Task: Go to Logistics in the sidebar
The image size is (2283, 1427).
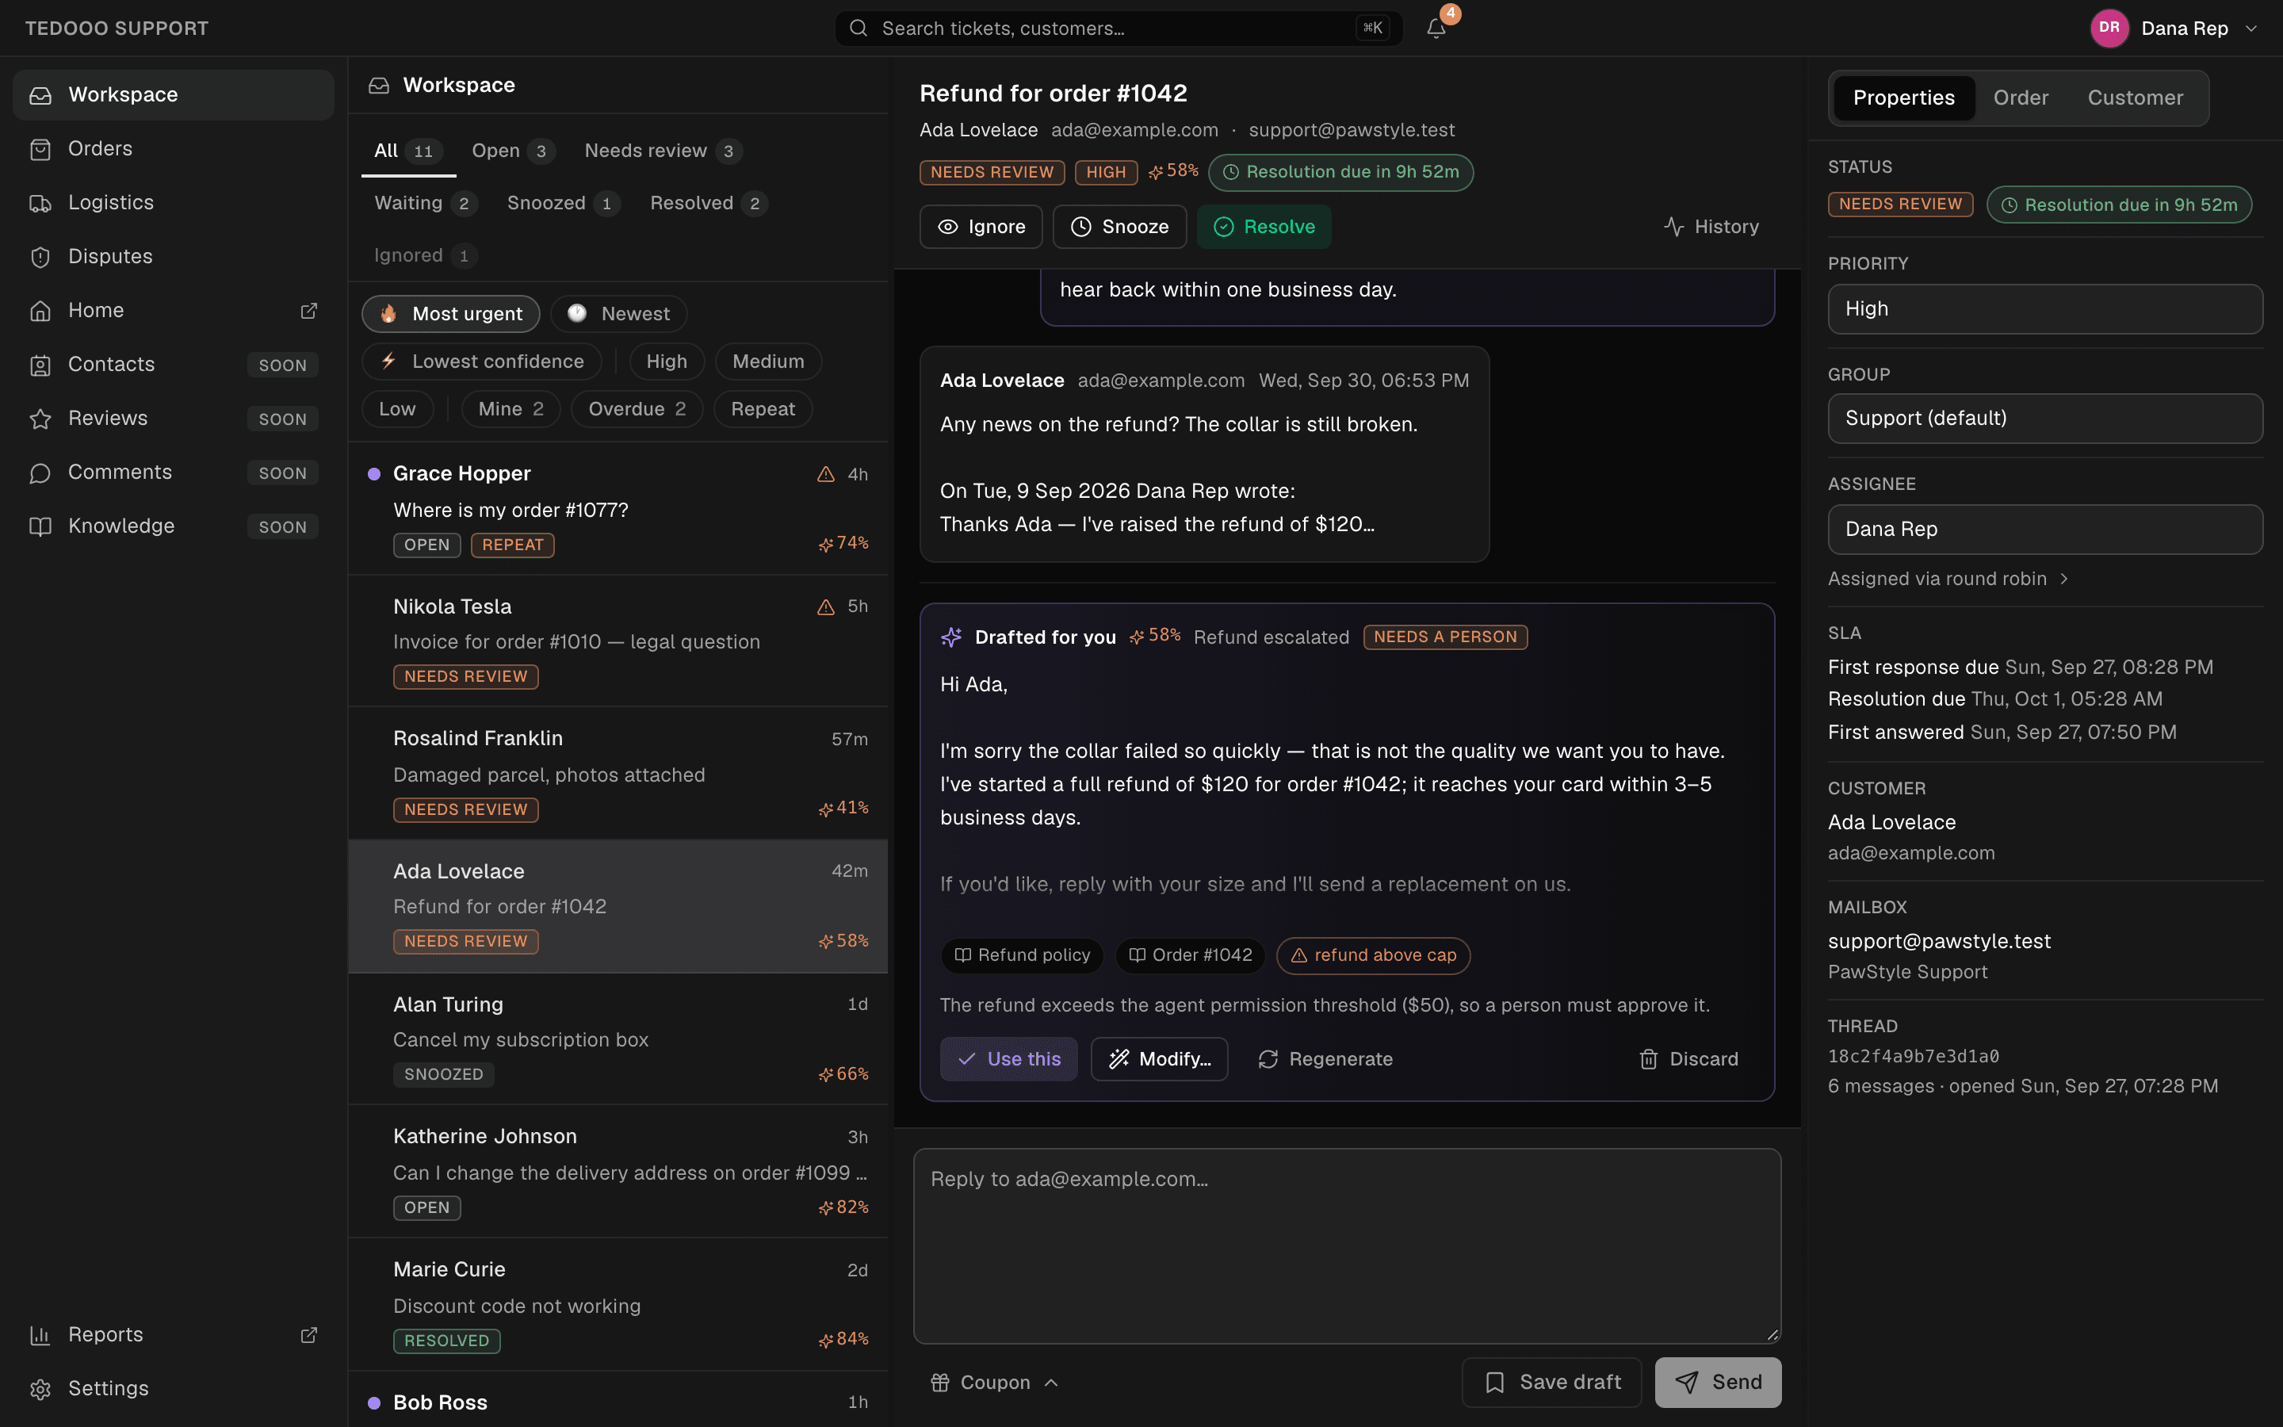Action: pyautogui.click(x=174, y=202)
